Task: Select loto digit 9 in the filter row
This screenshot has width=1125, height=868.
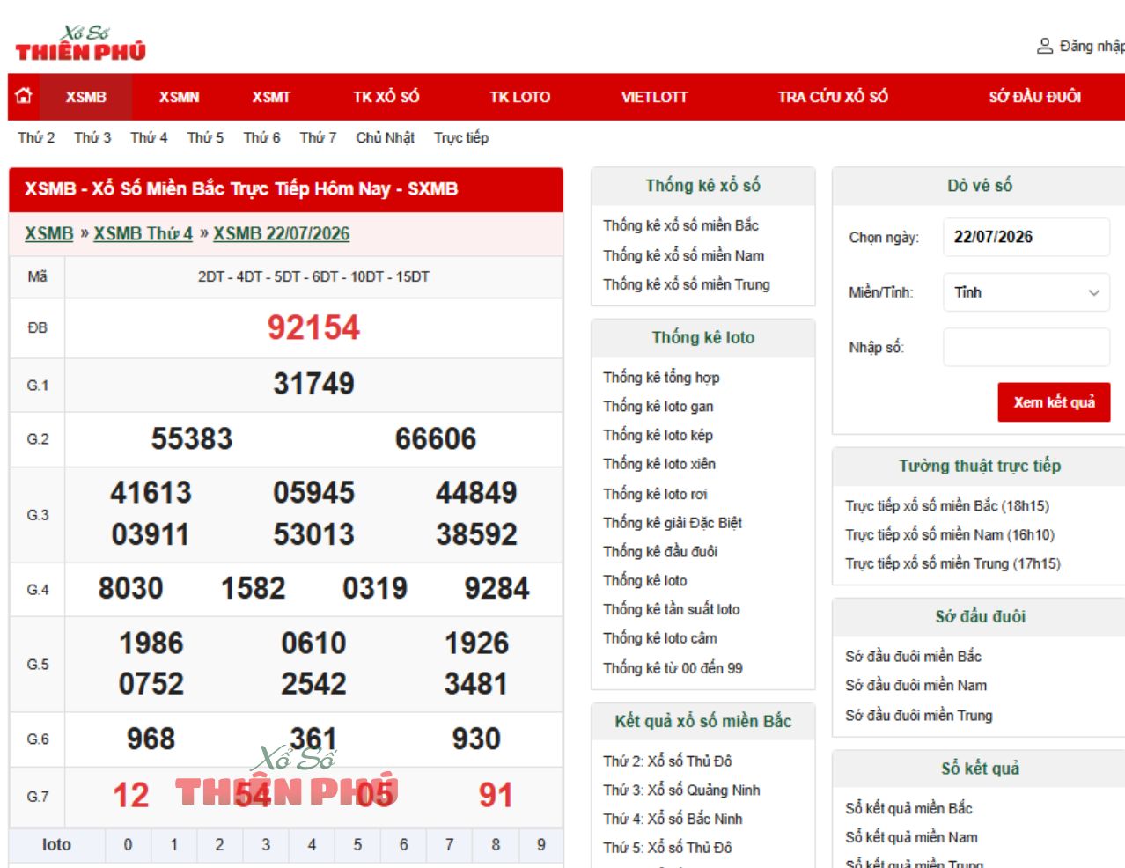Action: pos(541,845)
